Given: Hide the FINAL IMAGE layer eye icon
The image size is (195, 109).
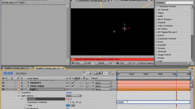Looking at the screenshot, I should click(3, 86).
